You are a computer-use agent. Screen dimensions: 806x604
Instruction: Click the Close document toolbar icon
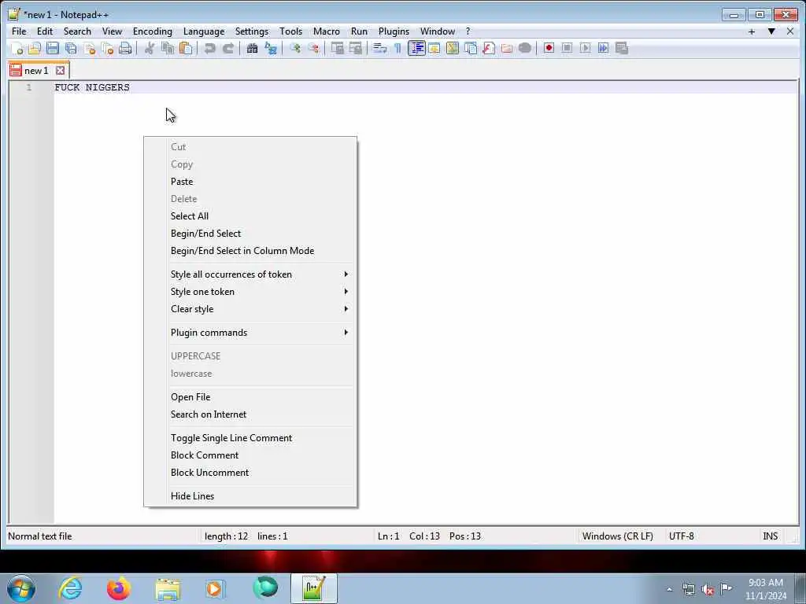pos(90,48)
